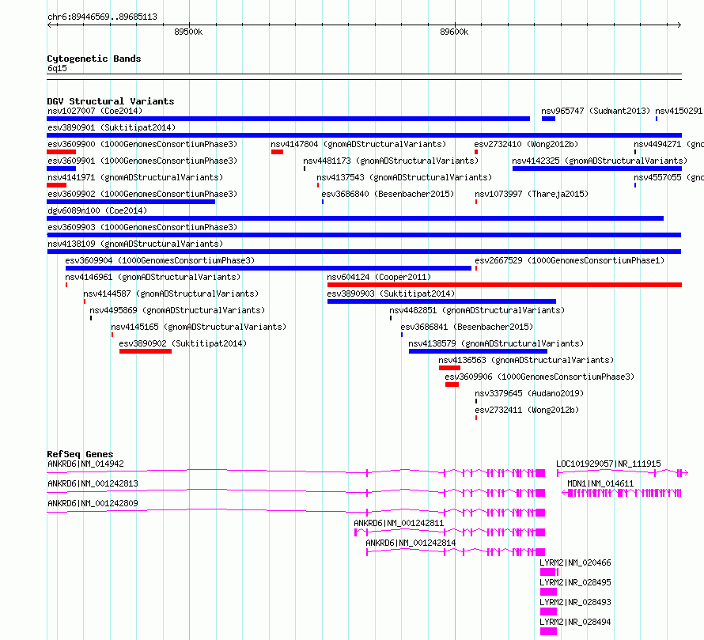The height and width of the screenshot is (640, 704).
Task: Open the nsv965747 (Sudmant2013) variant label
Action: (596, 111)
